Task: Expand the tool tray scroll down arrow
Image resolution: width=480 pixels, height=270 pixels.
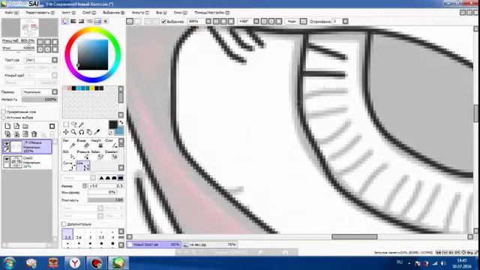Action: click(121, 168)
